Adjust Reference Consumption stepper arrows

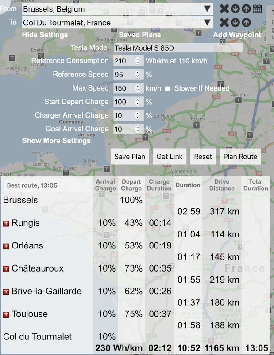[138, 61]
